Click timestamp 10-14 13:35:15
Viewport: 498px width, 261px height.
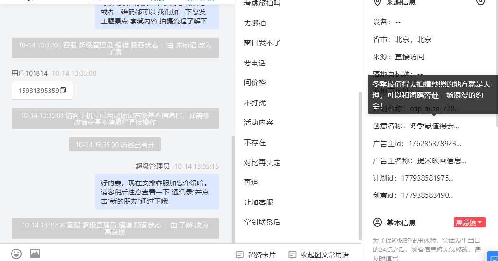196,166
